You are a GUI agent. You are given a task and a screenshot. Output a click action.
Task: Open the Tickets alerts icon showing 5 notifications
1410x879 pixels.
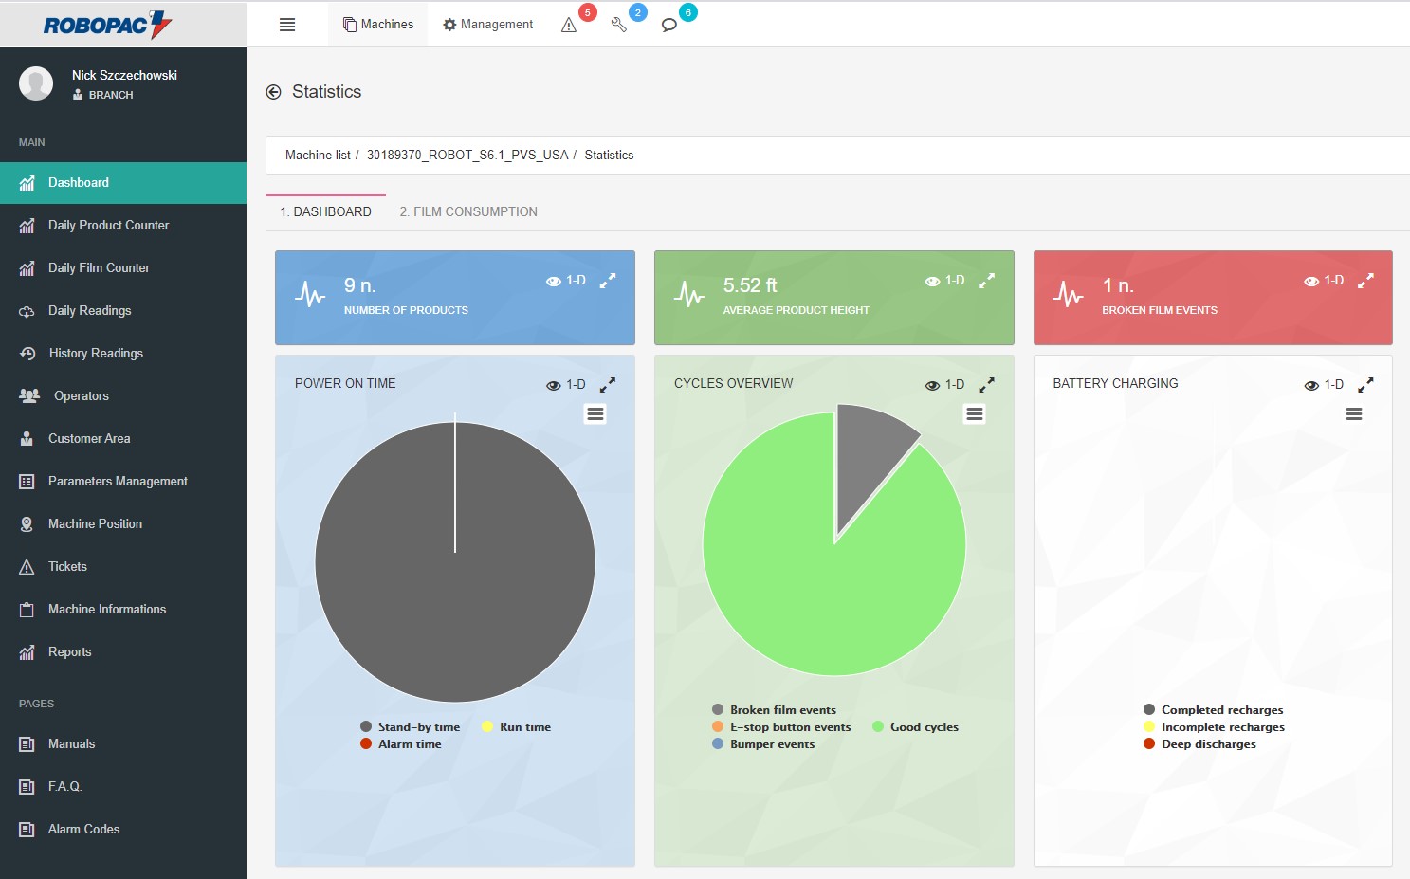tap(569, 25)
